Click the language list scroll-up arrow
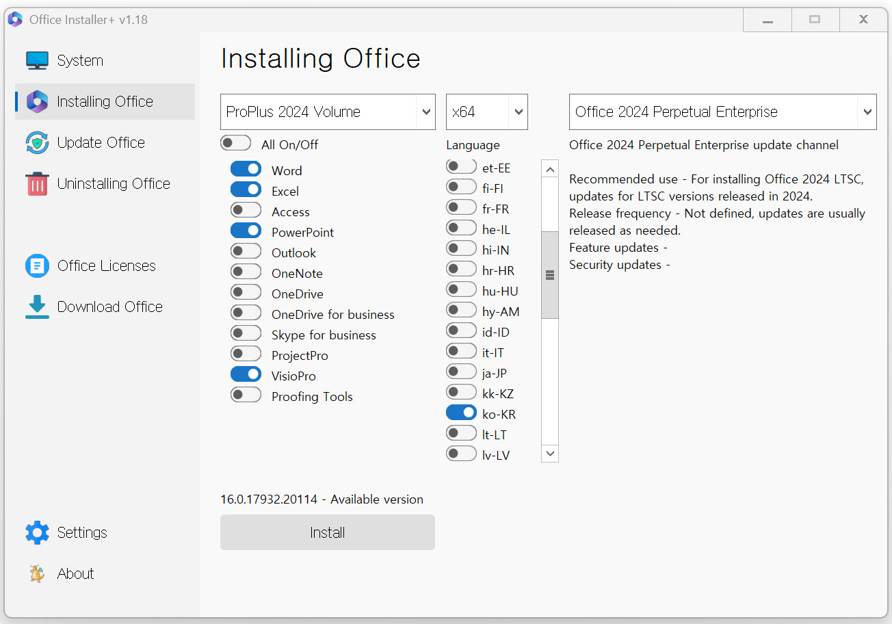The height and width of the screenshot is (624, 892). (x=550, y=168)
